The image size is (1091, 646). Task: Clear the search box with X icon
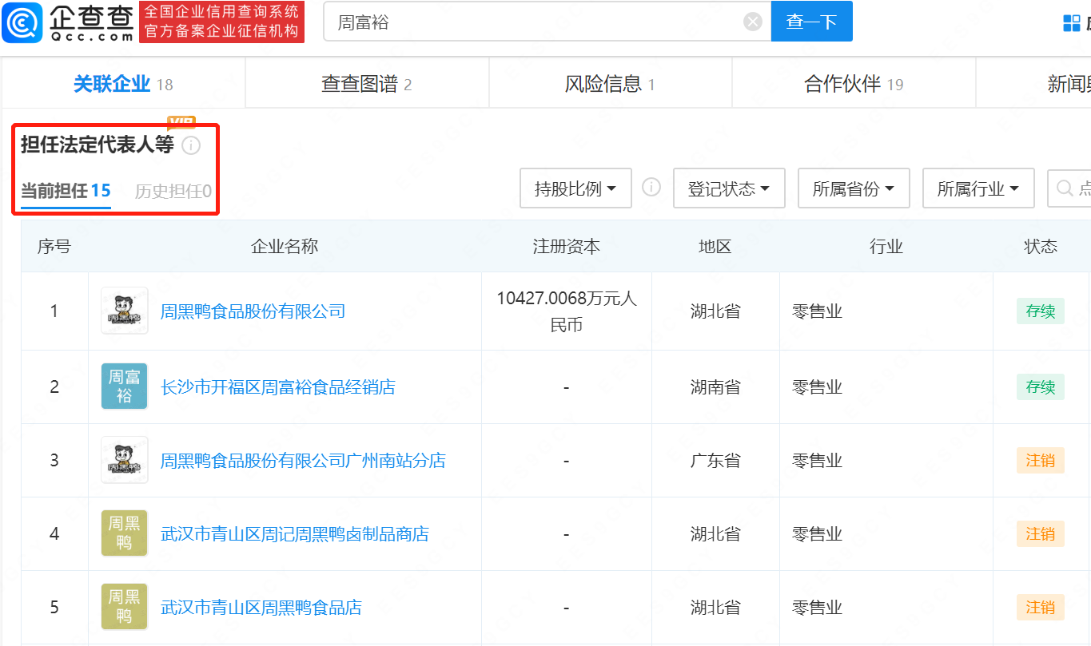coord(753,22)
